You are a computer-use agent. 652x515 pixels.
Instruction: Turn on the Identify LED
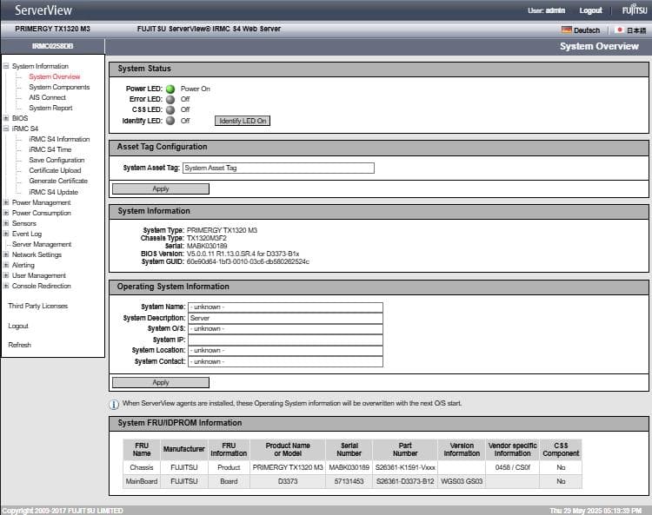click(x=243, y=121)
